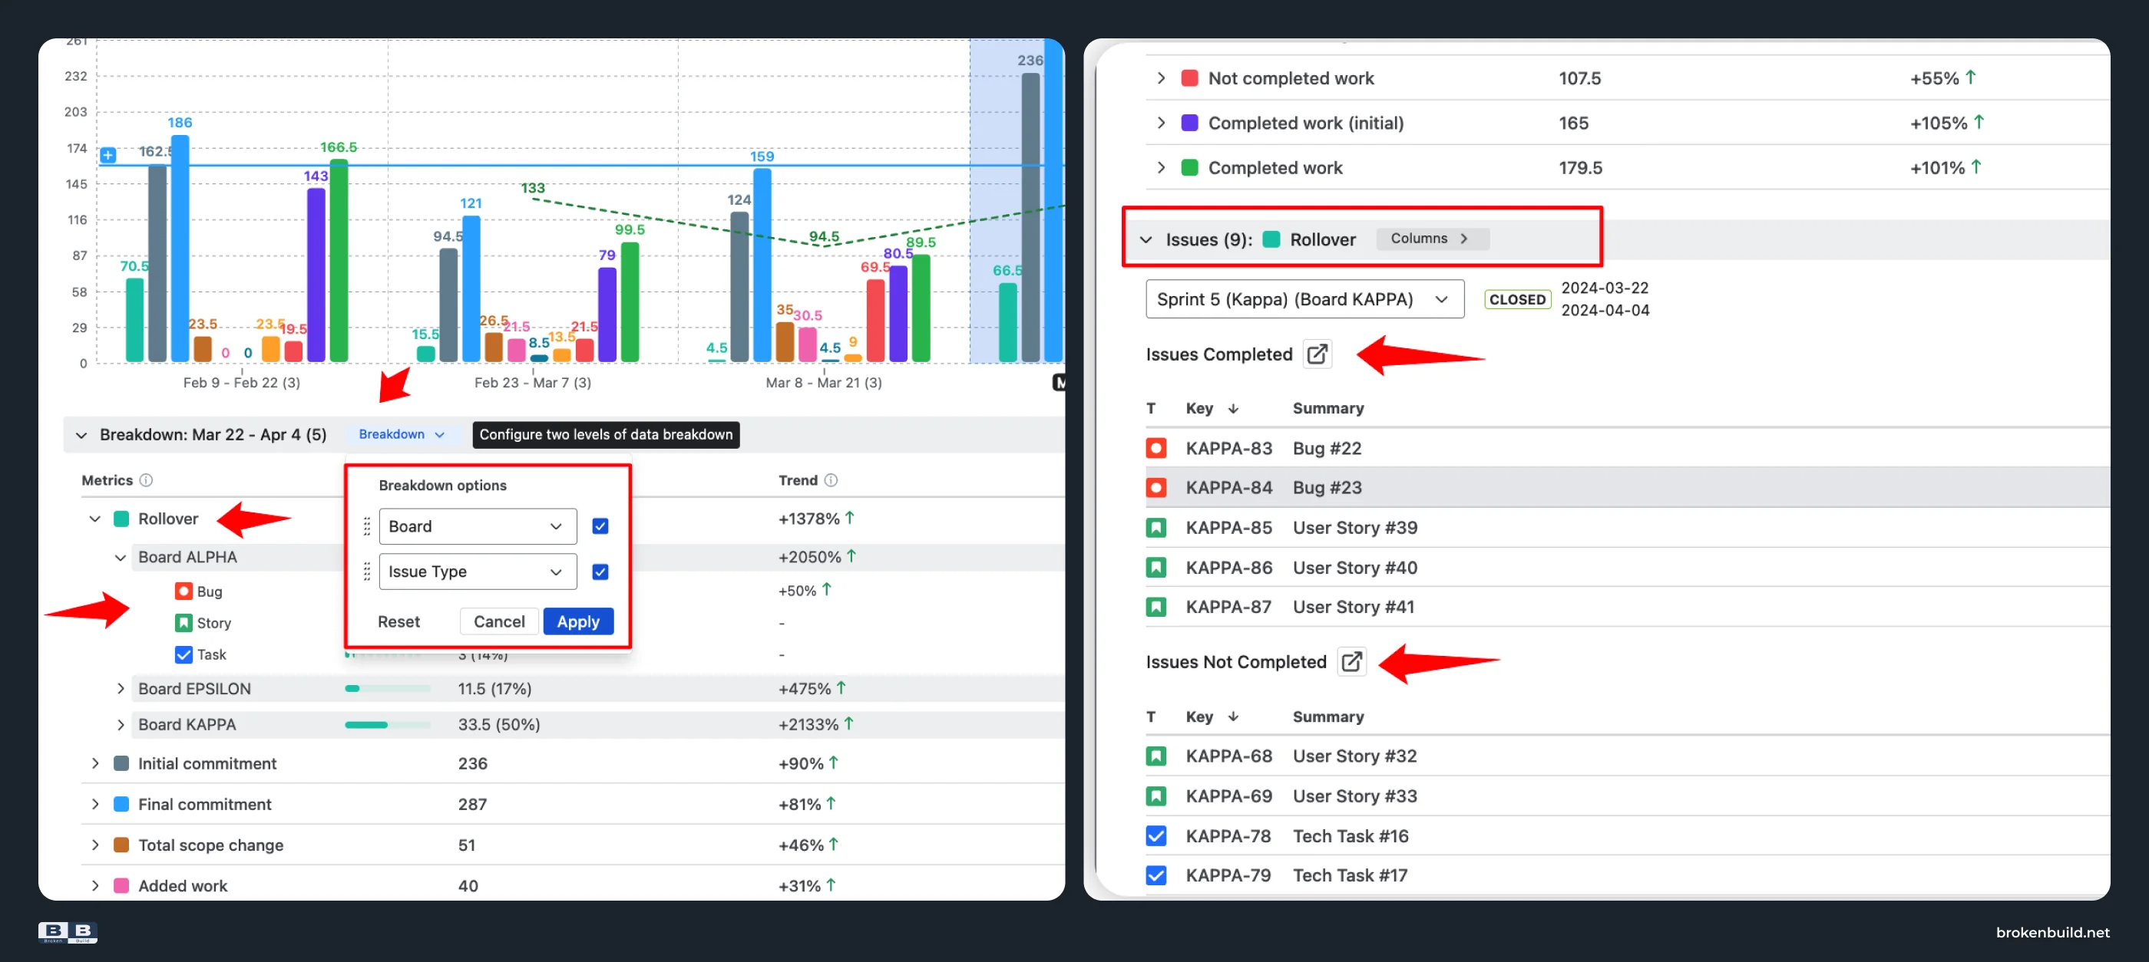
Task: Click the 186 blue bar in Feb 9 sprint
Action: [180, 249]
